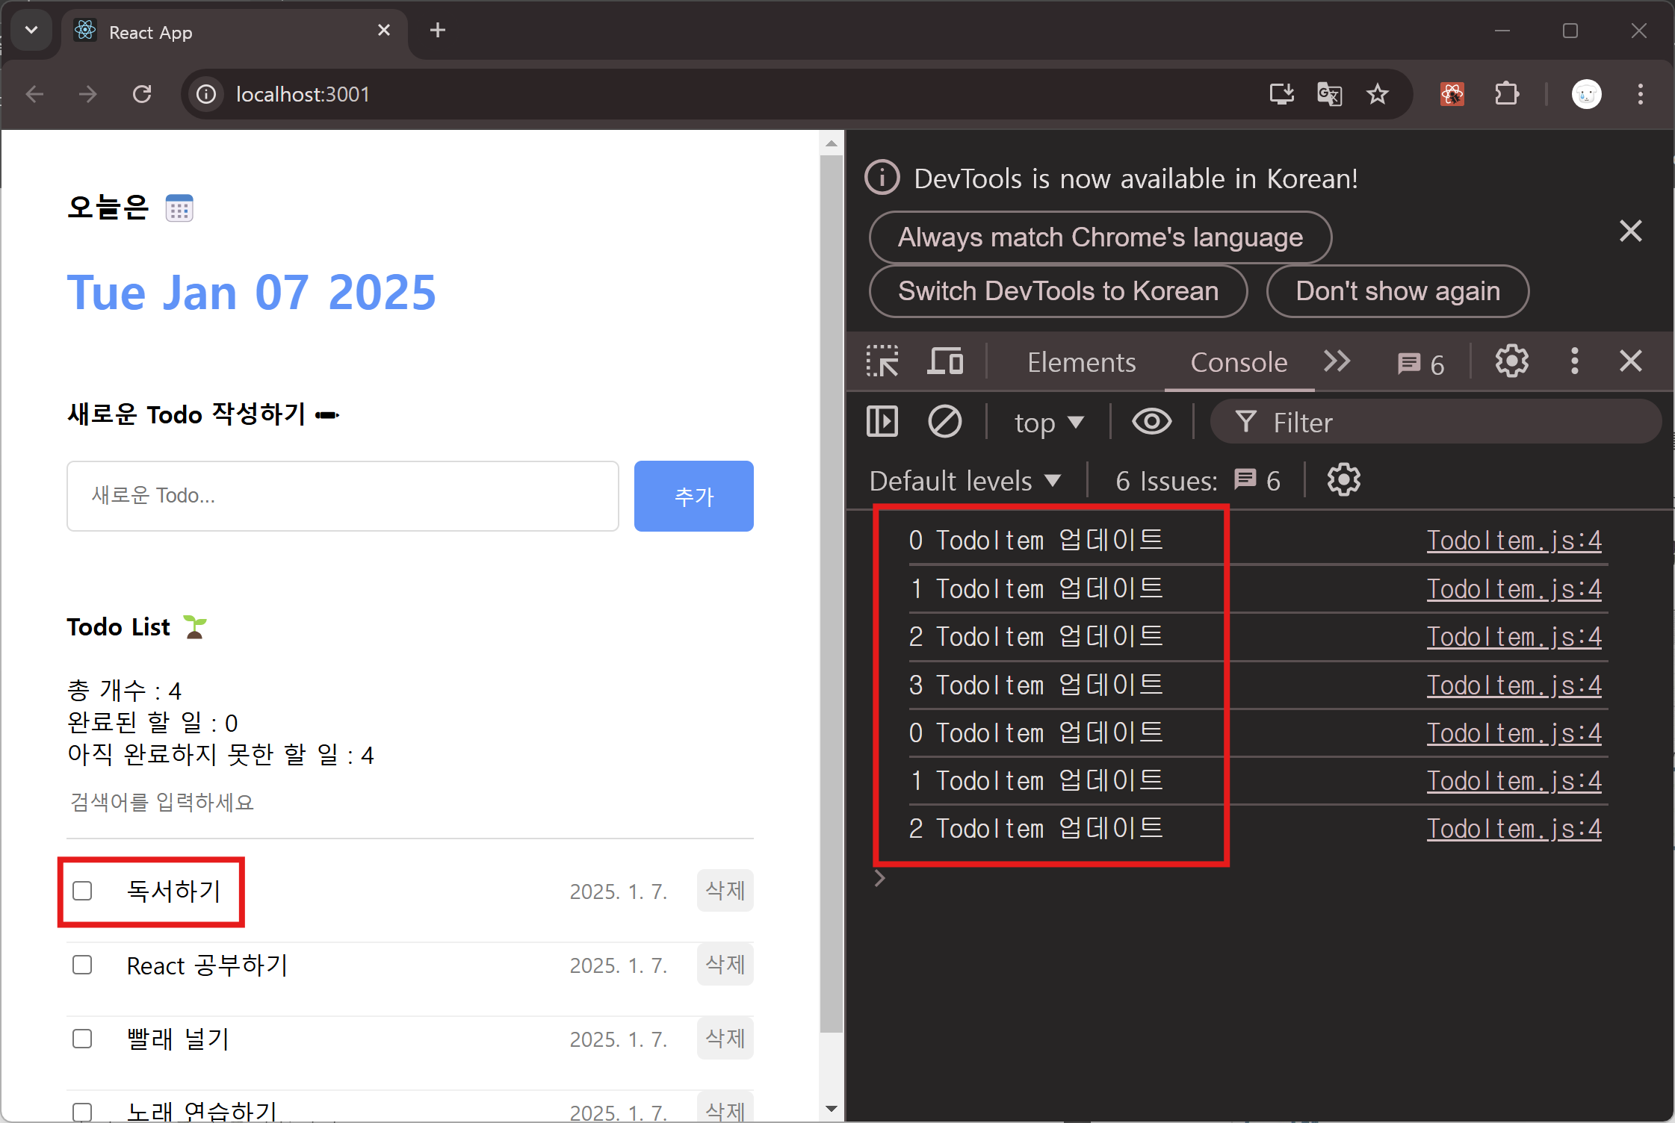
Task: Click the 추가 add button
Action: pyautogui.click(x=693, y=496)
